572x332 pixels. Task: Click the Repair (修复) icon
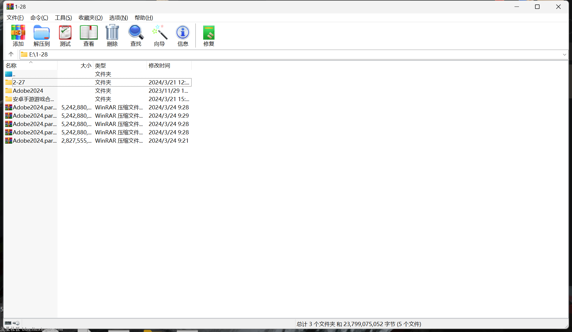(x=209, y=32)
